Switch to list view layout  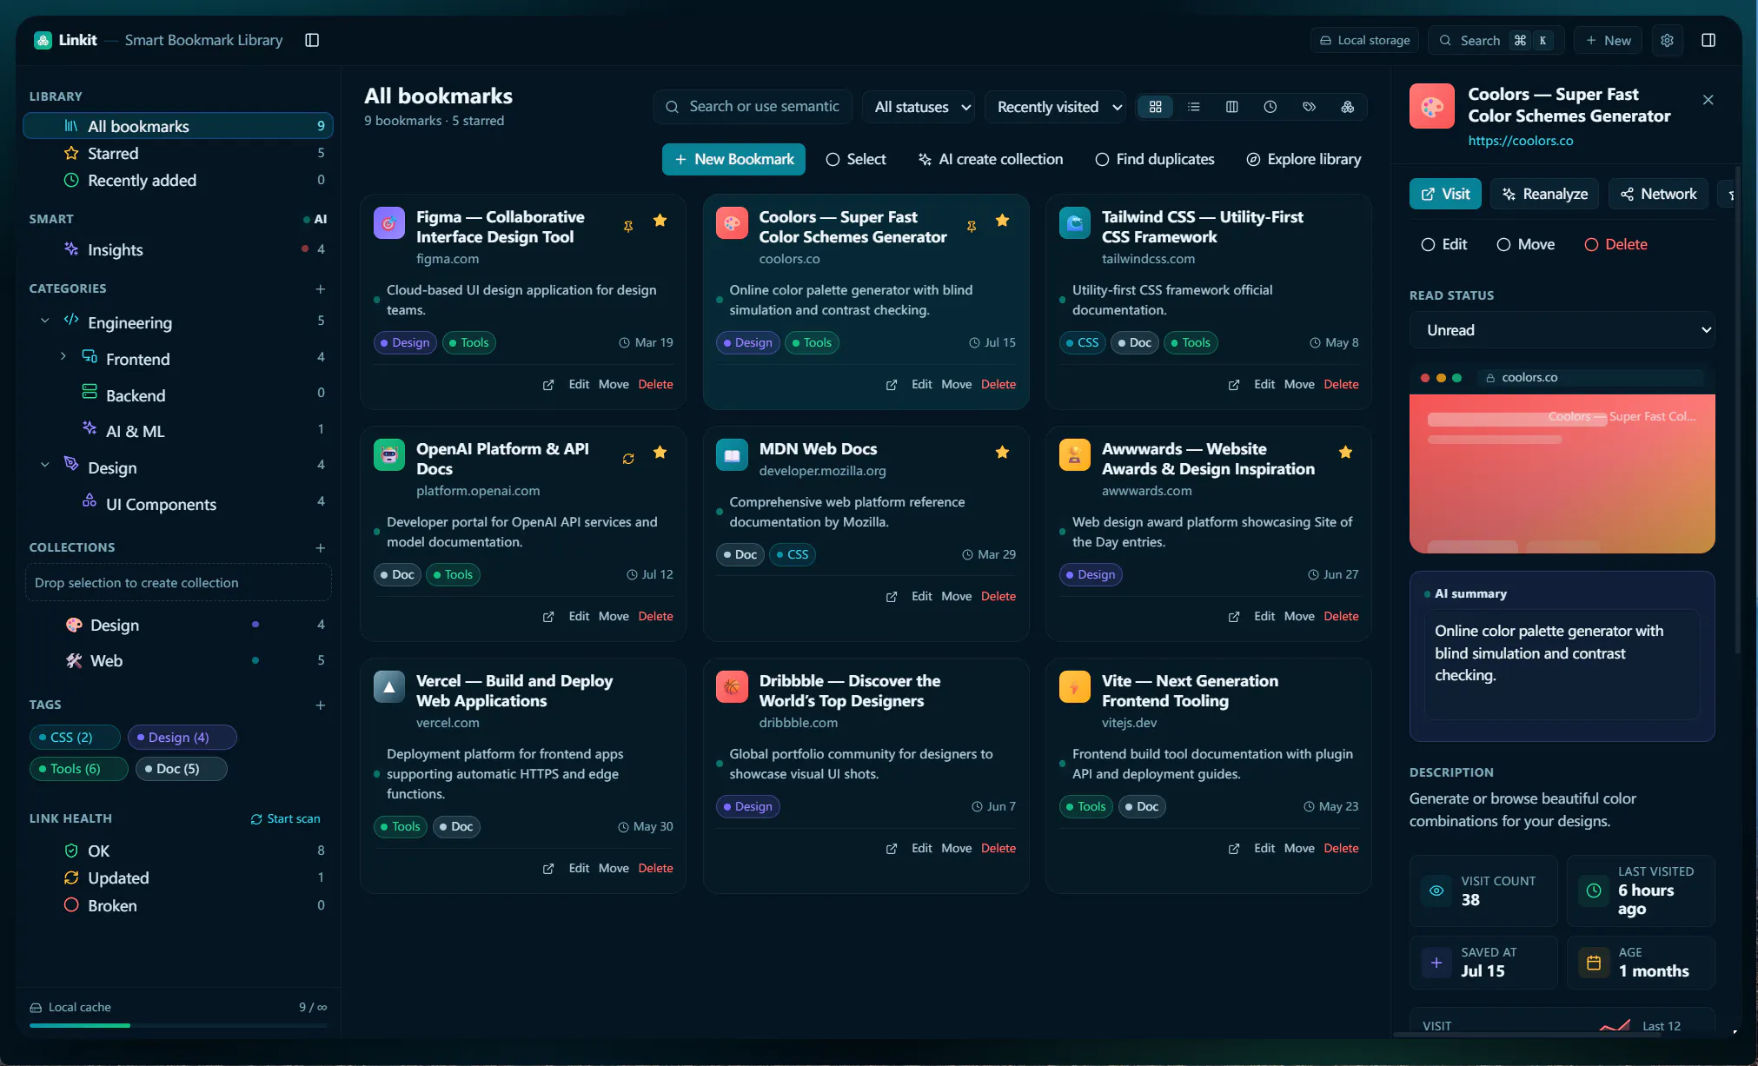tap(1194, 107)
